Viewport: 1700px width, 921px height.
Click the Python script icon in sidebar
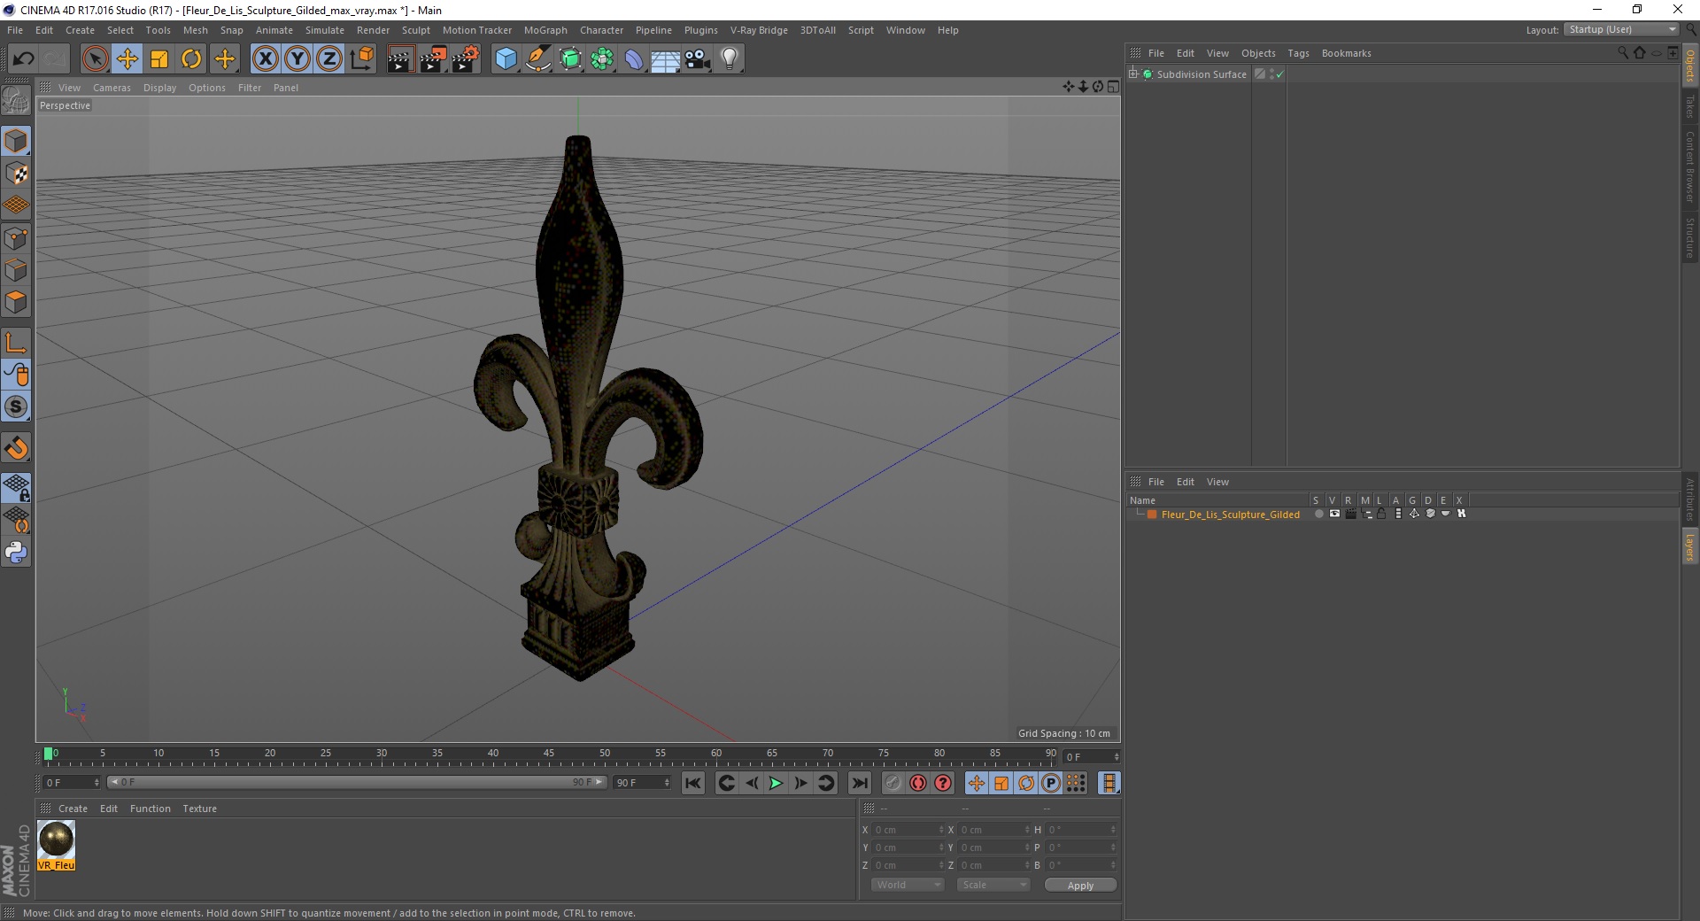(16, 553)
